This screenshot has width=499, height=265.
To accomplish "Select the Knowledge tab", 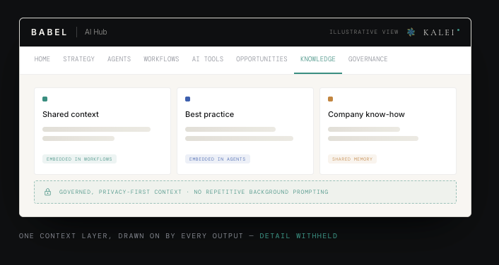I will (x=318, y=59).
